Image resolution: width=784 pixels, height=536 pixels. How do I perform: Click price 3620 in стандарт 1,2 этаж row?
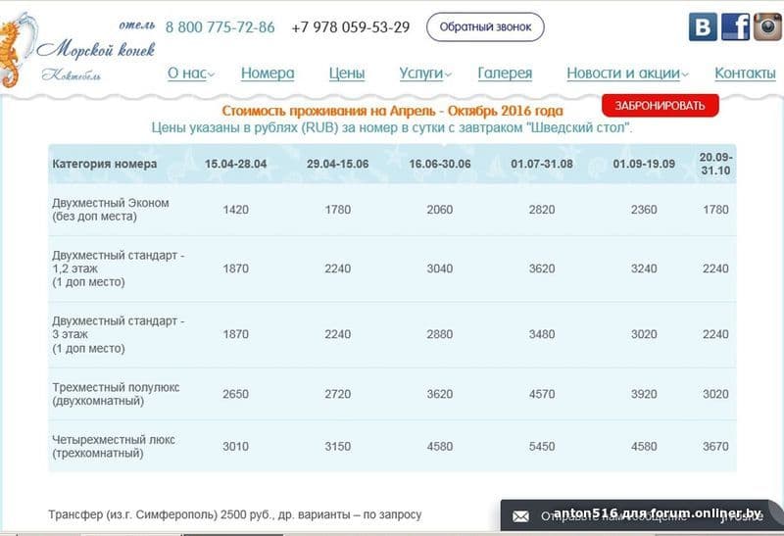[x=542, y=268]
